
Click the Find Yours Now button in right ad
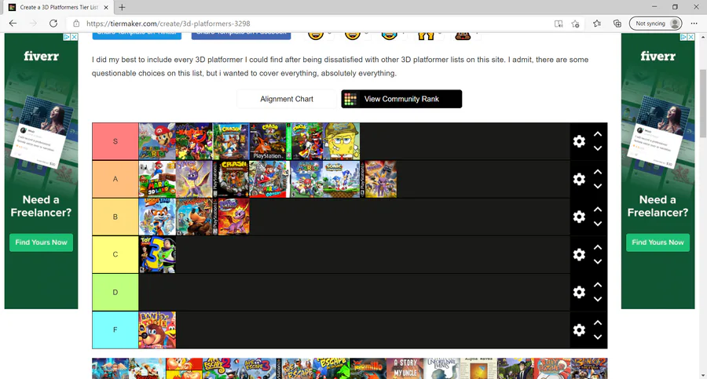pos(658,242)
